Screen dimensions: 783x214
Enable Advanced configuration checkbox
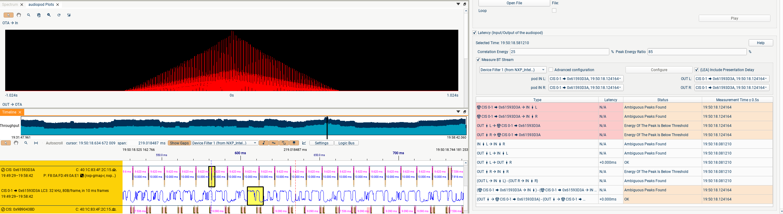click(551, 70)
